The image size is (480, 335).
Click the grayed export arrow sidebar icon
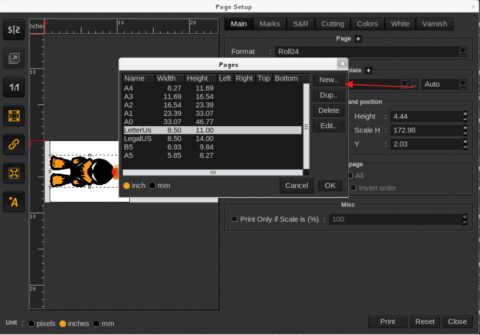(14, 59)
